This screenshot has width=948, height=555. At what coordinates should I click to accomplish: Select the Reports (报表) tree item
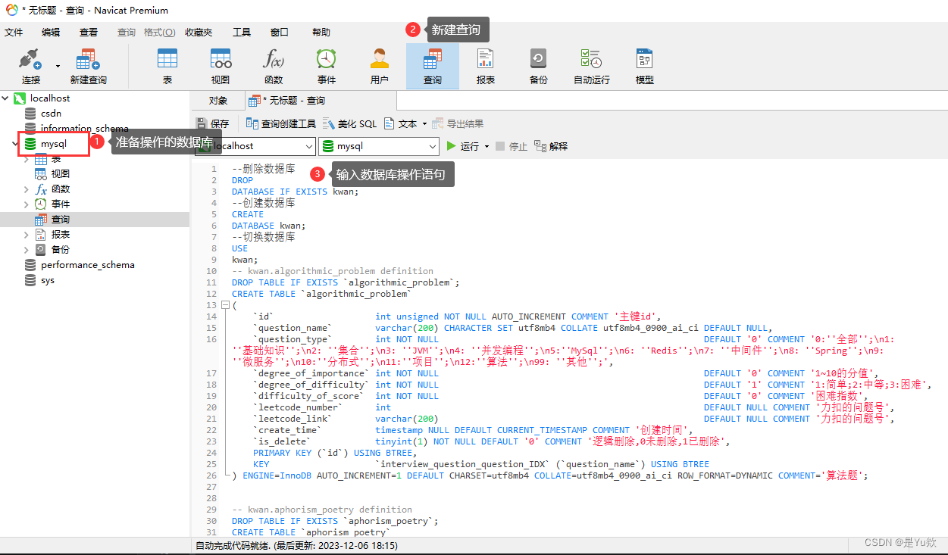click(x=61, y=235)
